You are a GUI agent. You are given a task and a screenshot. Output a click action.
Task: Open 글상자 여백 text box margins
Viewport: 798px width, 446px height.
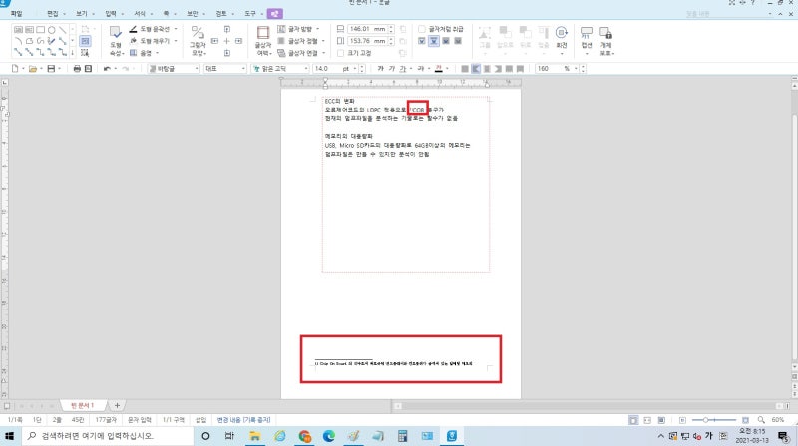[x=263, y=41]
